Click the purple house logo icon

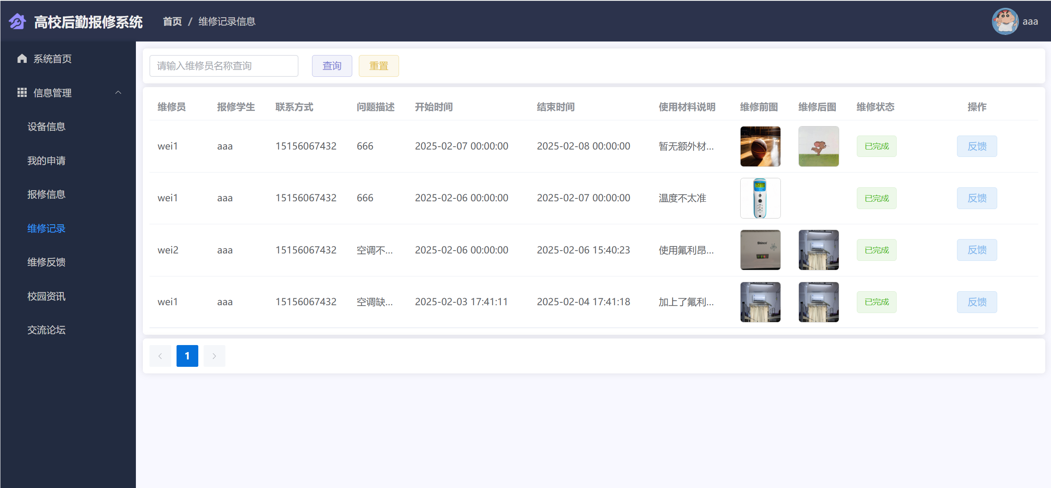17,21
